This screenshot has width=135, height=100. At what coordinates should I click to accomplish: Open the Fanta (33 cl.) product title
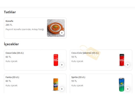point(12,77)
